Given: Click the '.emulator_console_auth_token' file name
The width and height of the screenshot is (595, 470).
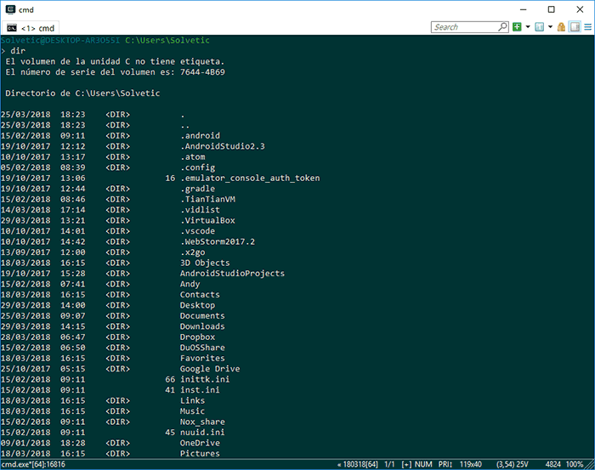Looking at the screenshot, I should coord(250,178).
